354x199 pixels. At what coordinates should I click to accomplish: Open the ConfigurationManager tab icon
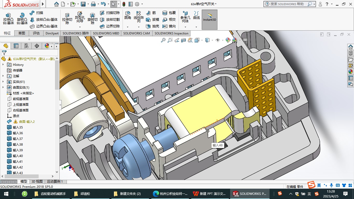pyautogui.click(x=26, y=46)
